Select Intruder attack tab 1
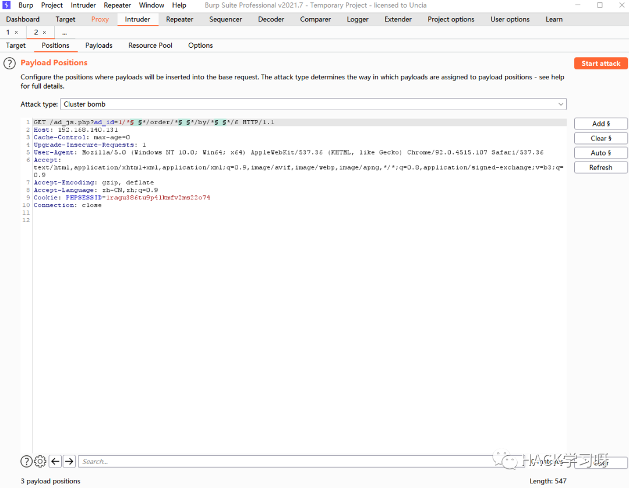 pos(8,33)
